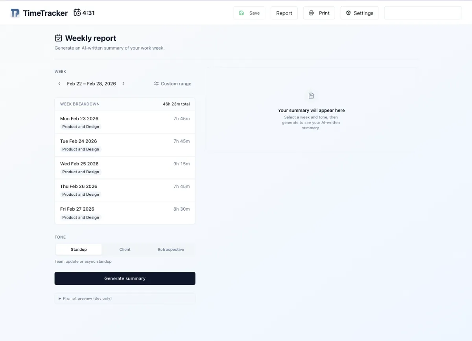Click the printer icon in the top bar
This screenshot has height=341, width=472.
coord(311,13)
